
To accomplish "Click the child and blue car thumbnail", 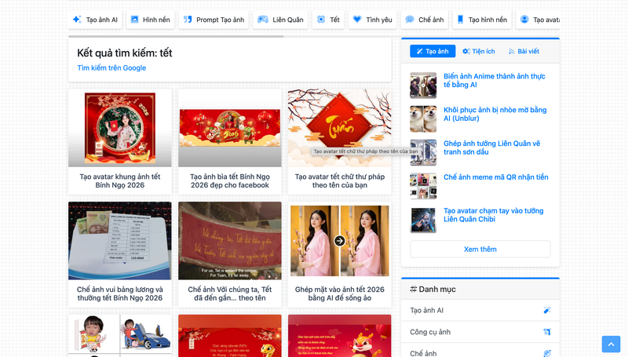I will click(x=120, y=336).
